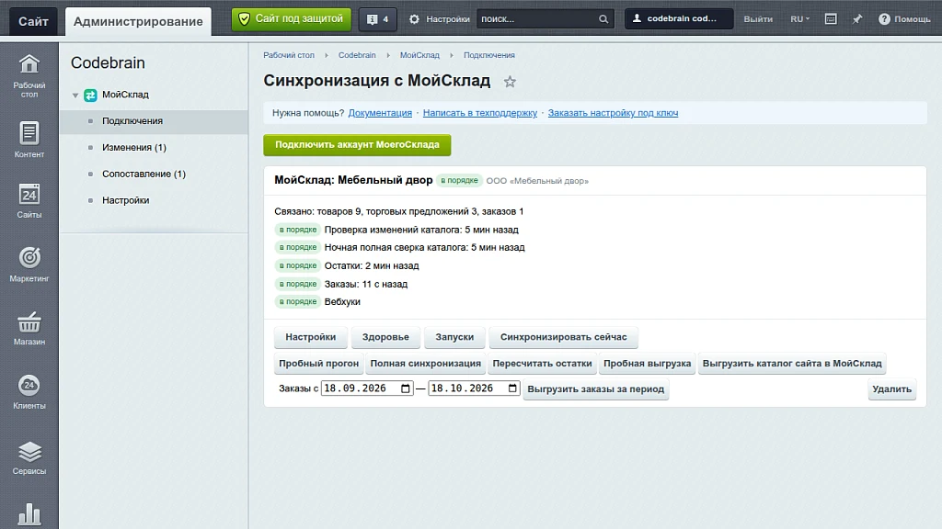Click Синхронизировать сейчас button
Viewport: 942px width, 529px height.
(x=564, y=337)
